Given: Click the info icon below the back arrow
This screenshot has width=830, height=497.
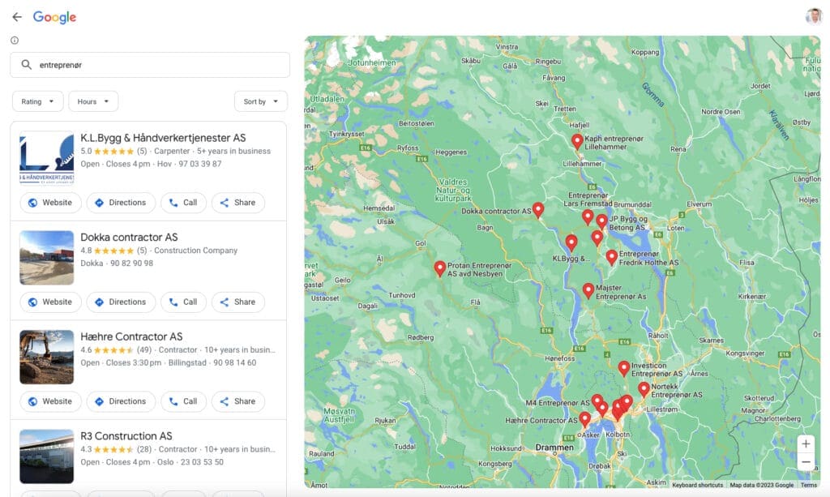Looking at the screenshot, I should pyautogui.click(x=14, y=40).
